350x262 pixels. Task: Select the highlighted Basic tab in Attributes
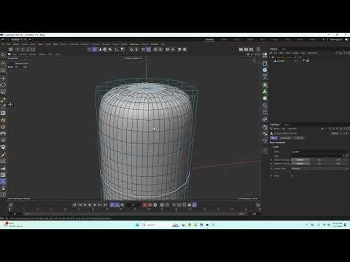pyautogui.click(x=273, y=138)
